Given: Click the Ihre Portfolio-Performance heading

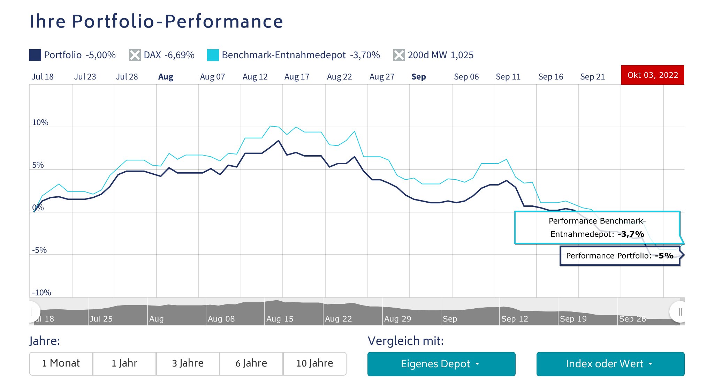Looking at the screenshot, I should tap(157, 21).
